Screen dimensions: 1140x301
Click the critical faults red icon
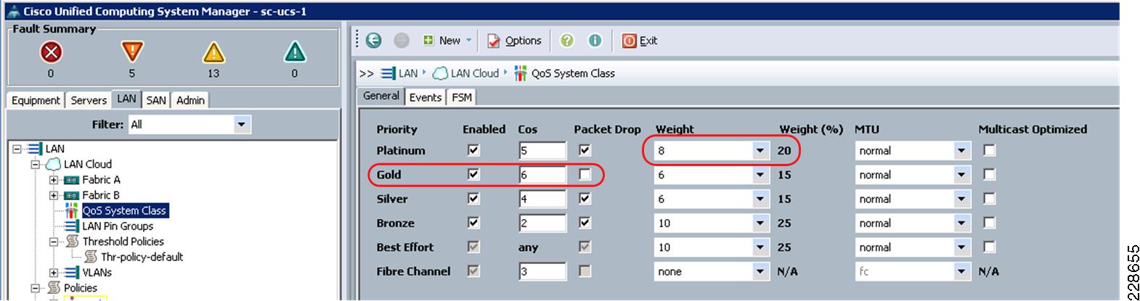[x=51, y=52]
